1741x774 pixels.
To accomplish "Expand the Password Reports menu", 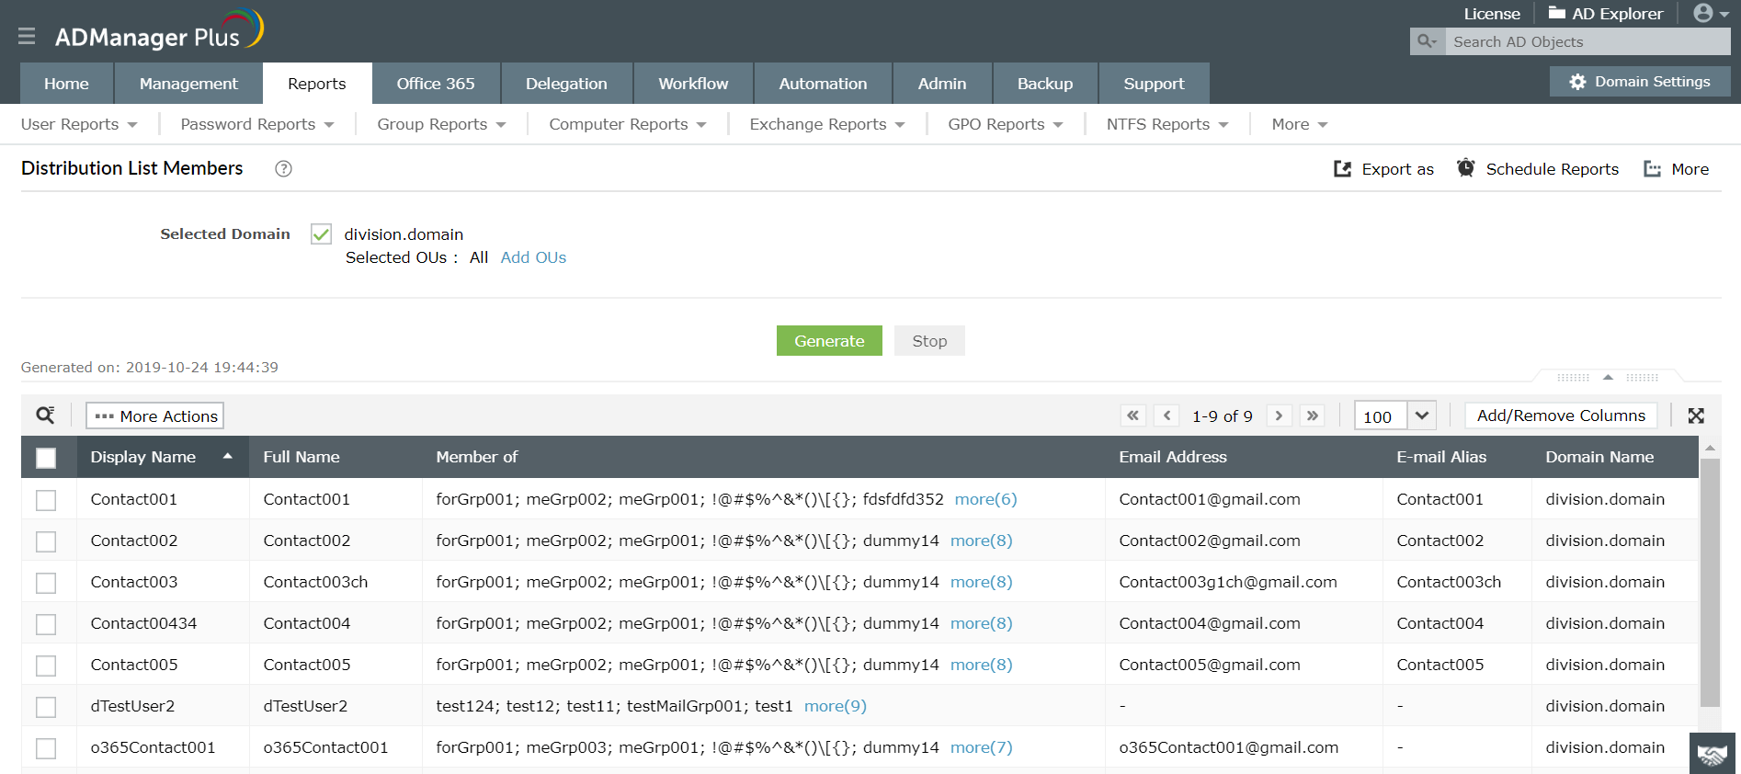I will point(257,124).
